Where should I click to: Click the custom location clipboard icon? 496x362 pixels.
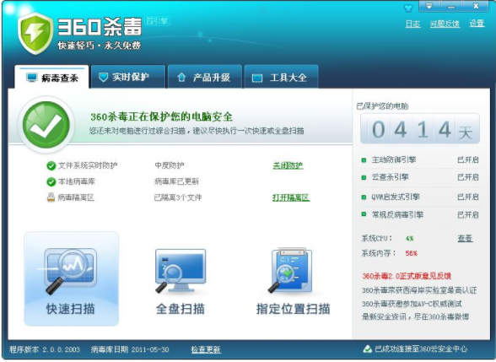[x=290, y=270]
